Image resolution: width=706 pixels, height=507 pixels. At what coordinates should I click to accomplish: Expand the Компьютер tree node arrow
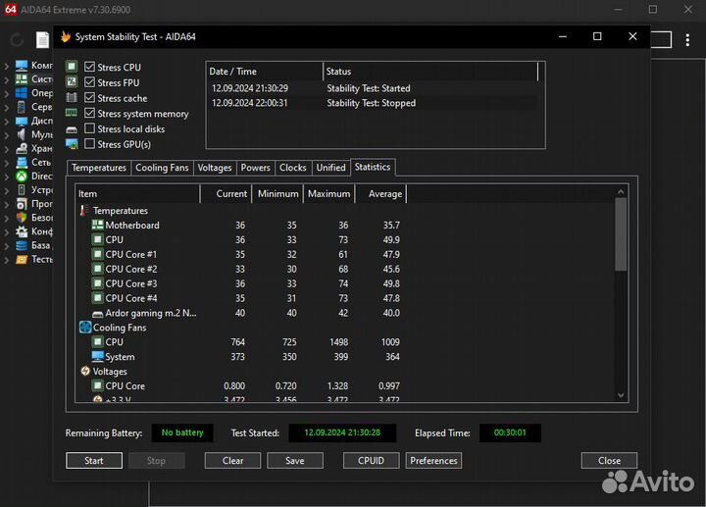coord(6,66)
